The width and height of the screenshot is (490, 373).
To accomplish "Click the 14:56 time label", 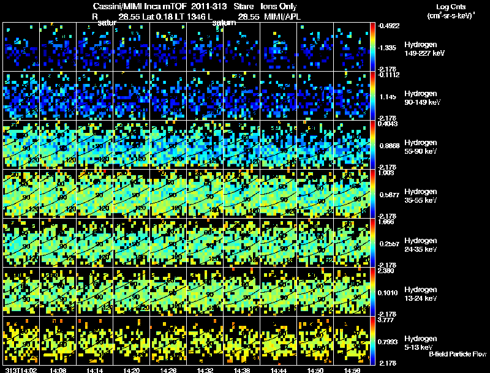I will pyautogui.click(x=352, y=370).
